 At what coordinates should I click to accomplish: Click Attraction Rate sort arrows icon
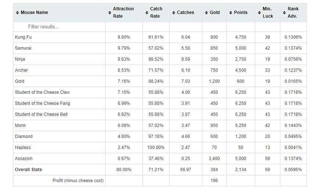110,13
